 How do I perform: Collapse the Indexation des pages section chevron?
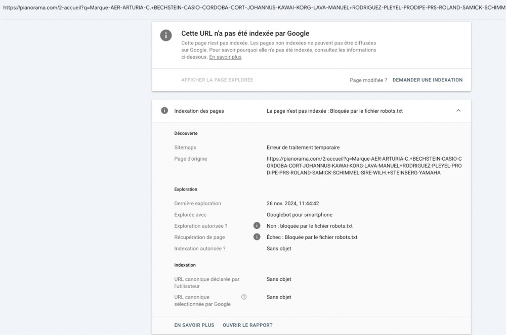(458, 111)
